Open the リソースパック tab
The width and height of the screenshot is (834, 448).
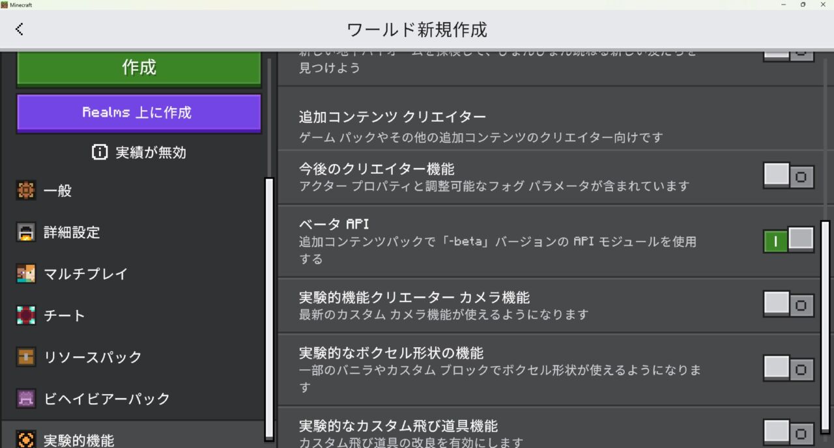133,357
